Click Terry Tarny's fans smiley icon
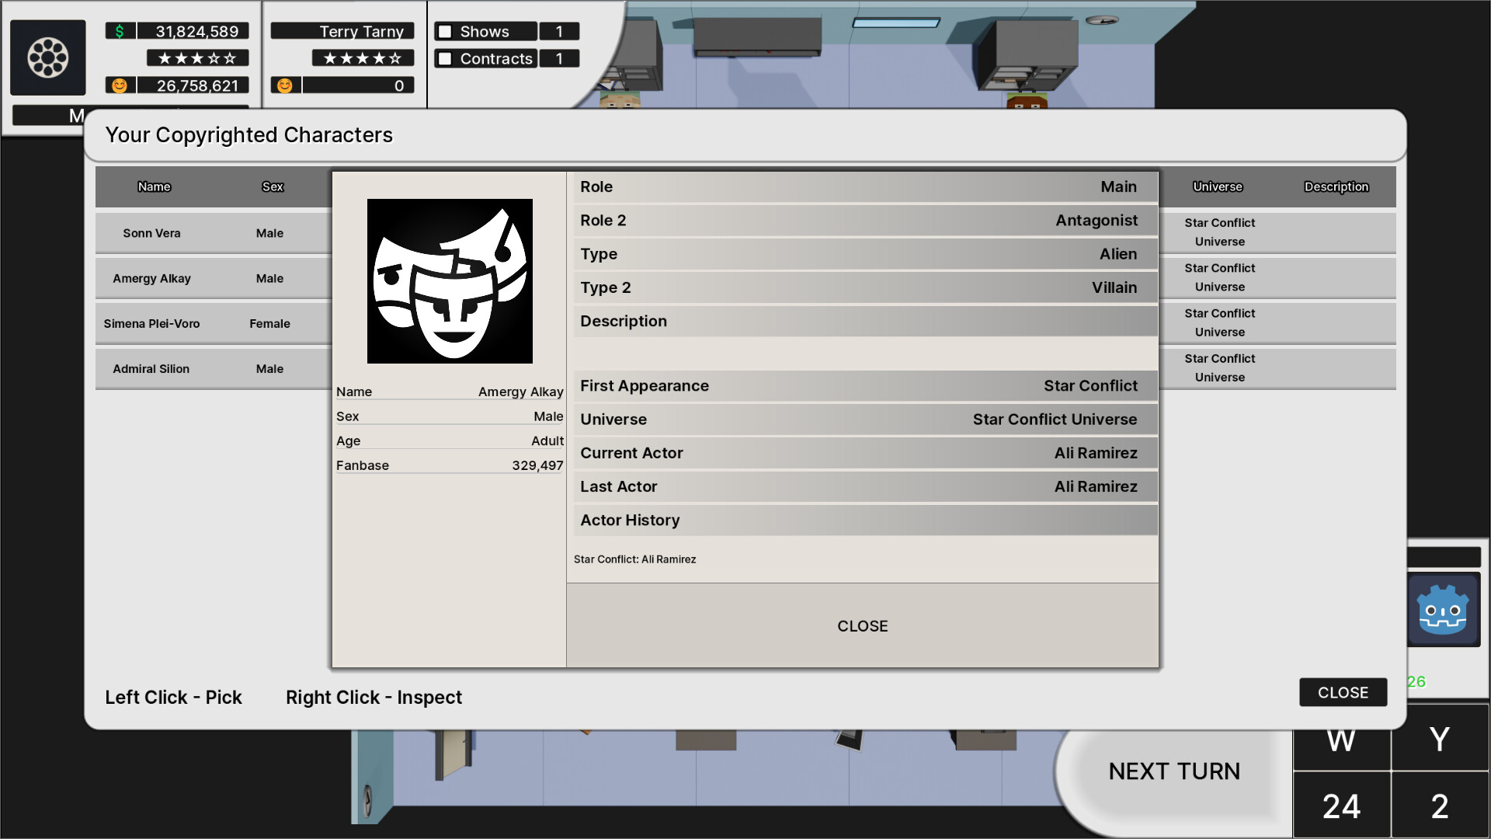 [285, 85]
